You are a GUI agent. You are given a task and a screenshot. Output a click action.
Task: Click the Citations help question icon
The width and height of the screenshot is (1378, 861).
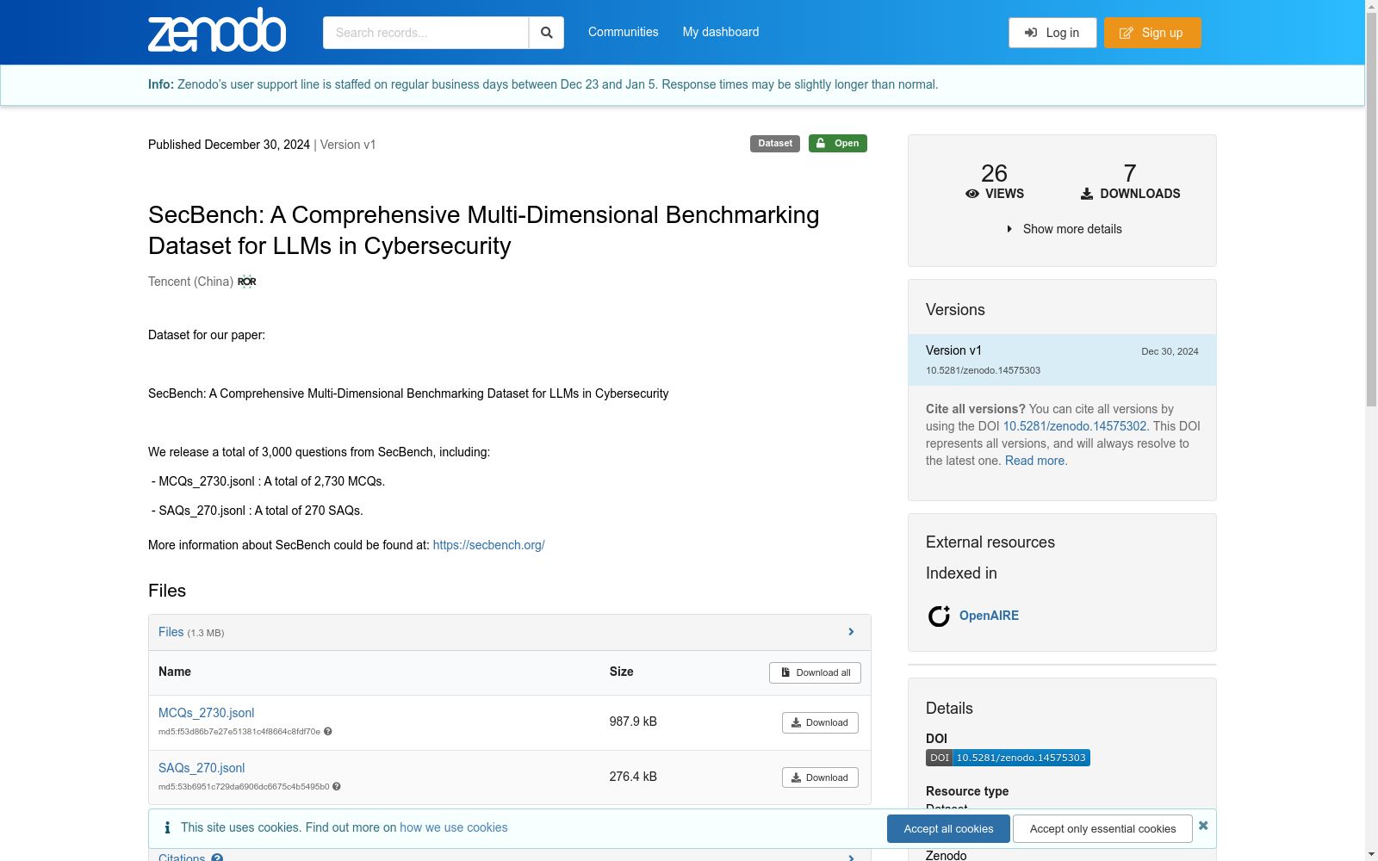tap(217, 858)
